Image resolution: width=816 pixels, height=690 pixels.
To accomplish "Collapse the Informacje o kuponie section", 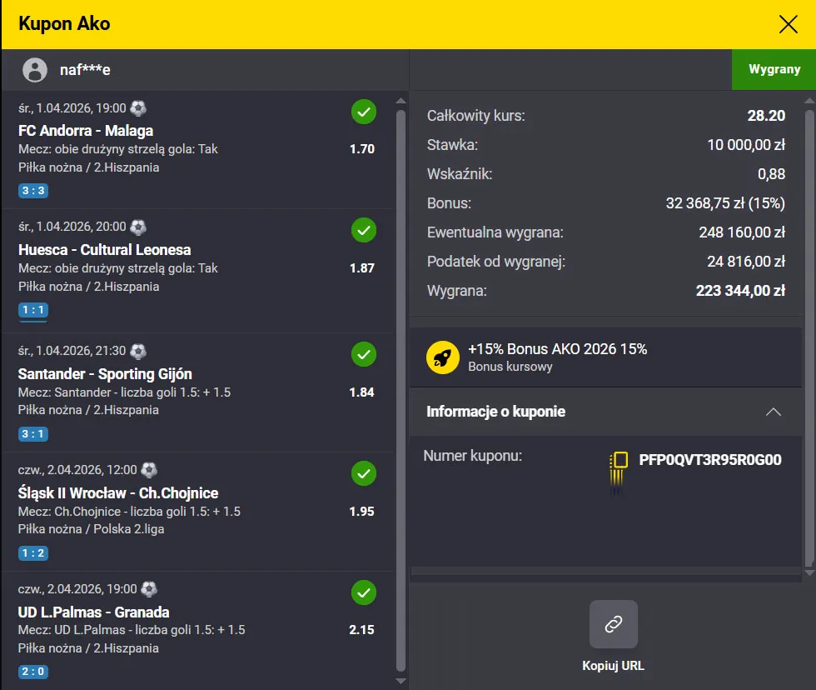I will [773, 412].
